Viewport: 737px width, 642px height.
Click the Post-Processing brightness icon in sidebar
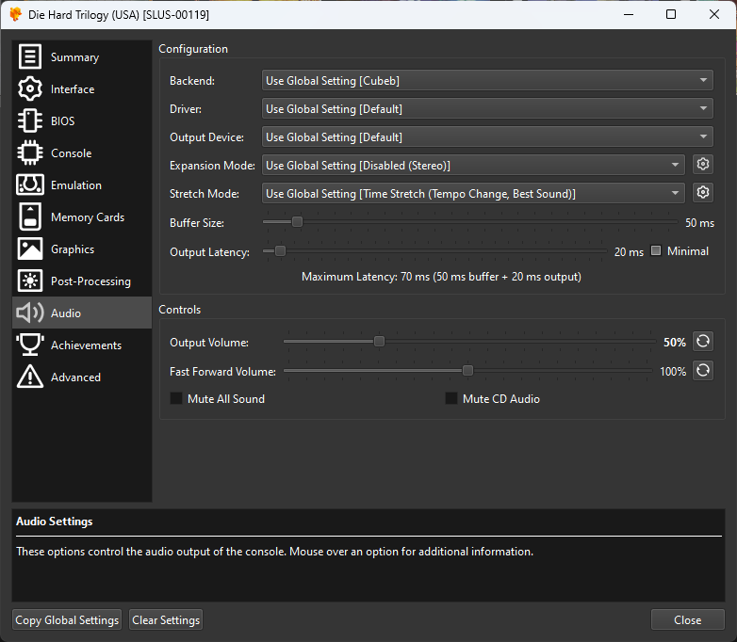(30, 281)
